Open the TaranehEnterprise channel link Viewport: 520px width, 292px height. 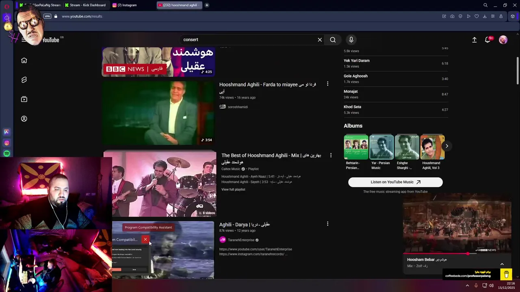[241, 240]
